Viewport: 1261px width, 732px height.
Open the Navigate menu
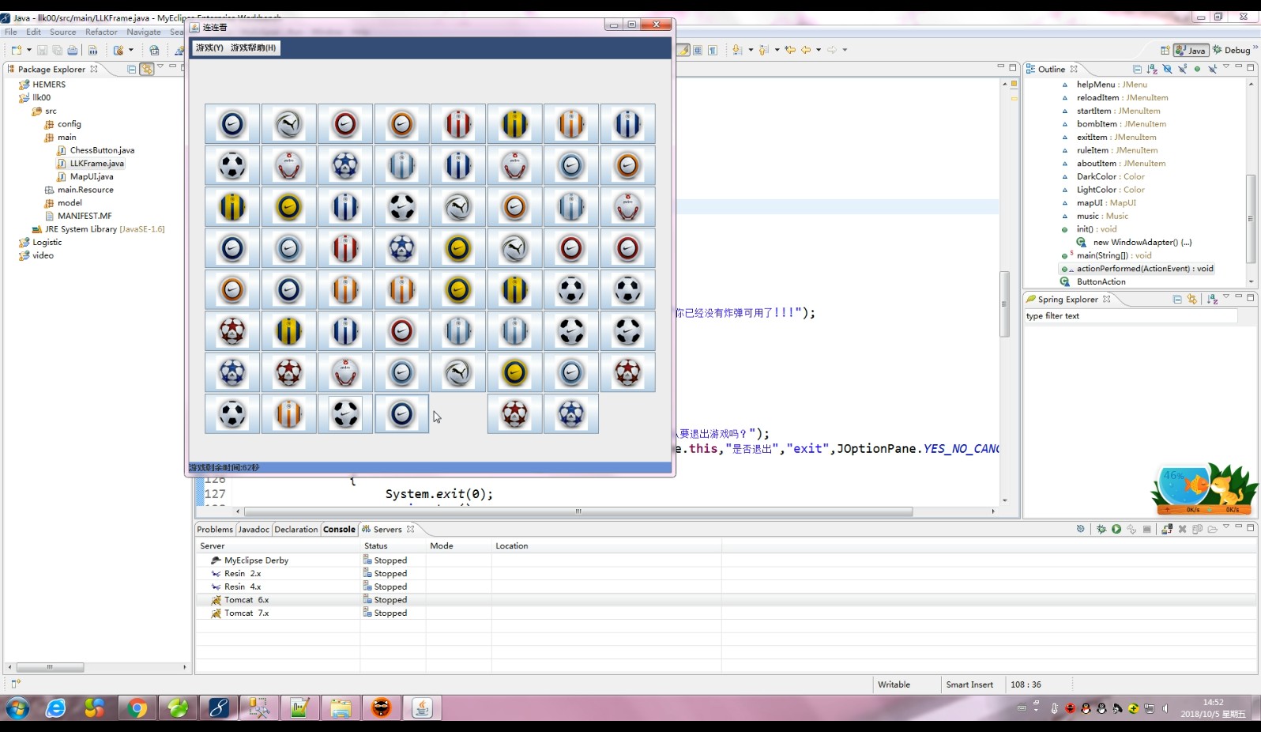pos(144,32)
